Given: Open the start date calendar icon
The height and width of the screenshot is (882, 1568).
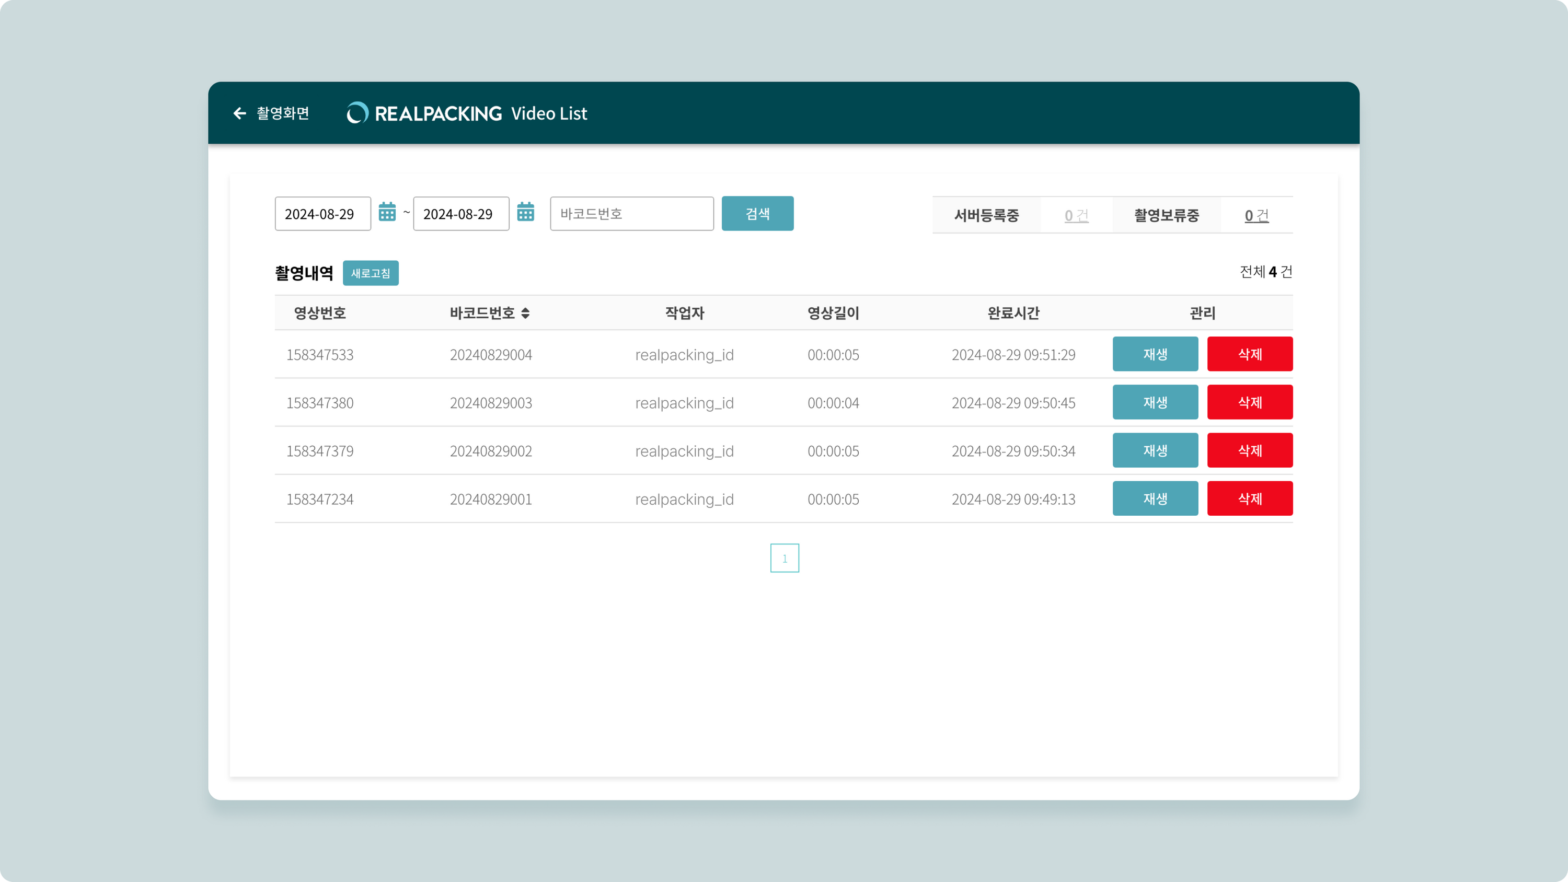Looking at the screenshot, I should tap(387, 213).
